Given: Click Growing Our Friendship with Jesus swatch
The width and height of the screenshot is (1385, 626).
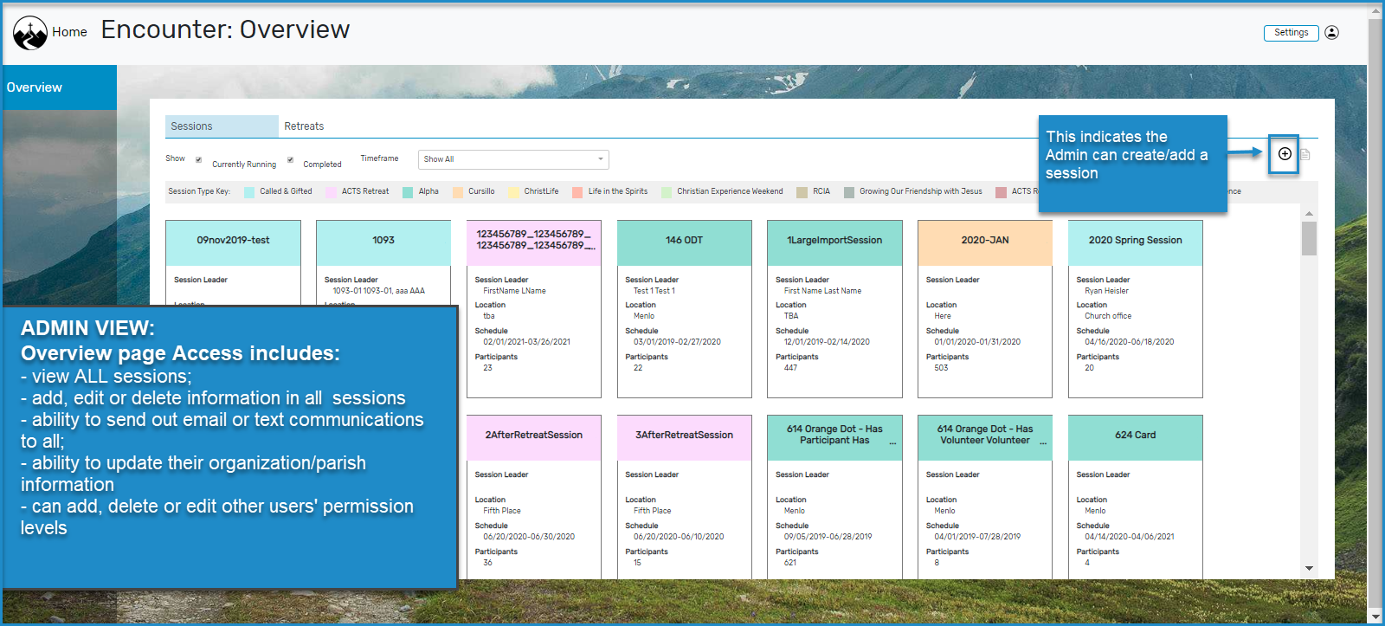Looking at the screenshot, I should pyautogui.click(x=849, y=192).
